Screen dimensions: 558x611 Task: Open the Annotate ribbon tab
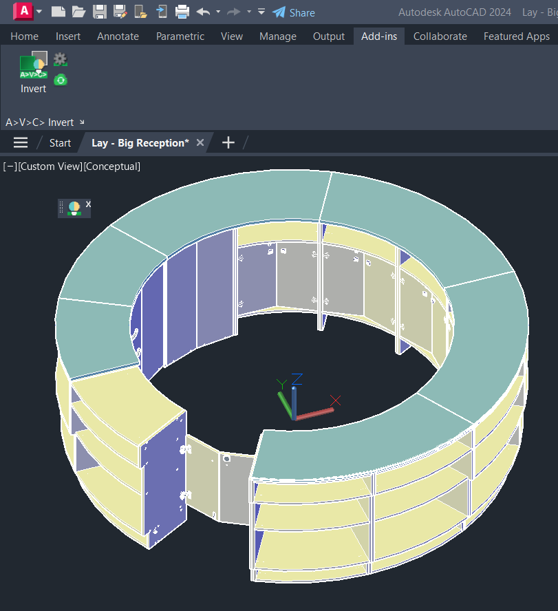pyautogui.click(x=118, y=36)
